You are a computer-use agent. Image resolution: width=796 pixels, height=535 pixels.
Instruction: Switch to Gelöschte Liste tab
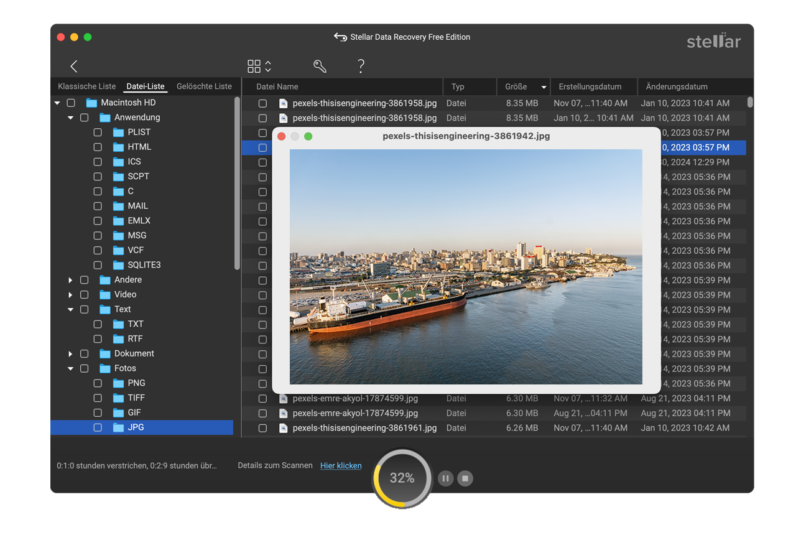204,86
